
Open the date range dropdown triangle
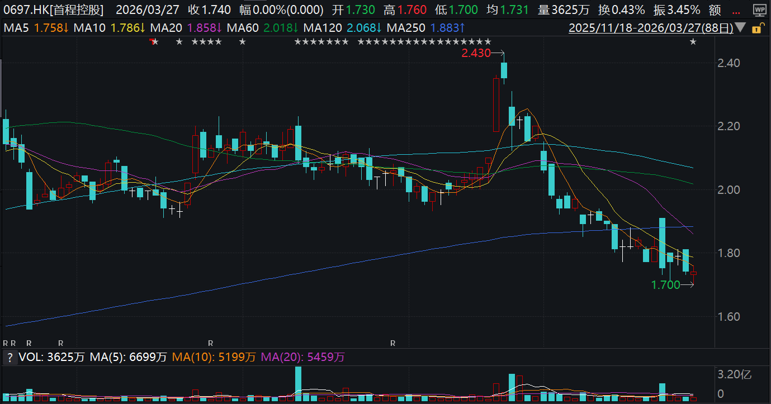740,28
